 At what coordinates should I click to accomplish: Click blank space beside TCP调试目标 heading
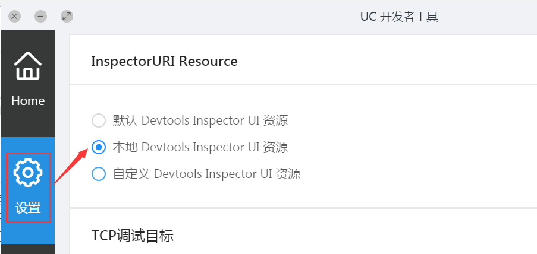point(357,236)
